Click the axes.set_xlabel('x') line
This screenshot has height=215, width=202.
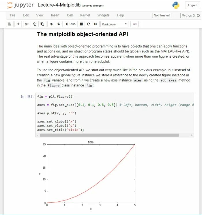57,122
